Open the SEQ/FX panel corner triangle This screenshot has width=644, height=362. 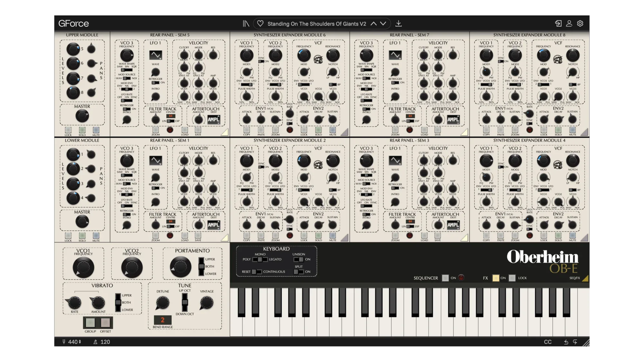click(x=585, y=278)
